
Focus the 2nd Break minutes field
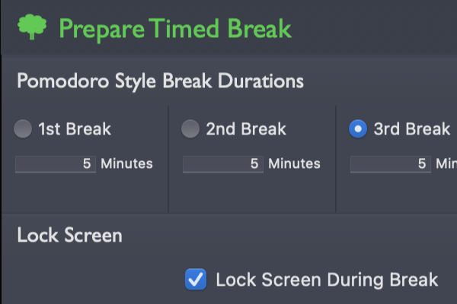coord(223,164)
